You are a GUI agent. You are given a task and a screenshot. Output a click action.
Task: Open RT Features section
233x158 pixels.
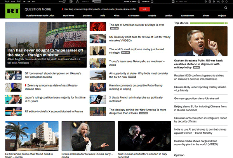[134, 15]
